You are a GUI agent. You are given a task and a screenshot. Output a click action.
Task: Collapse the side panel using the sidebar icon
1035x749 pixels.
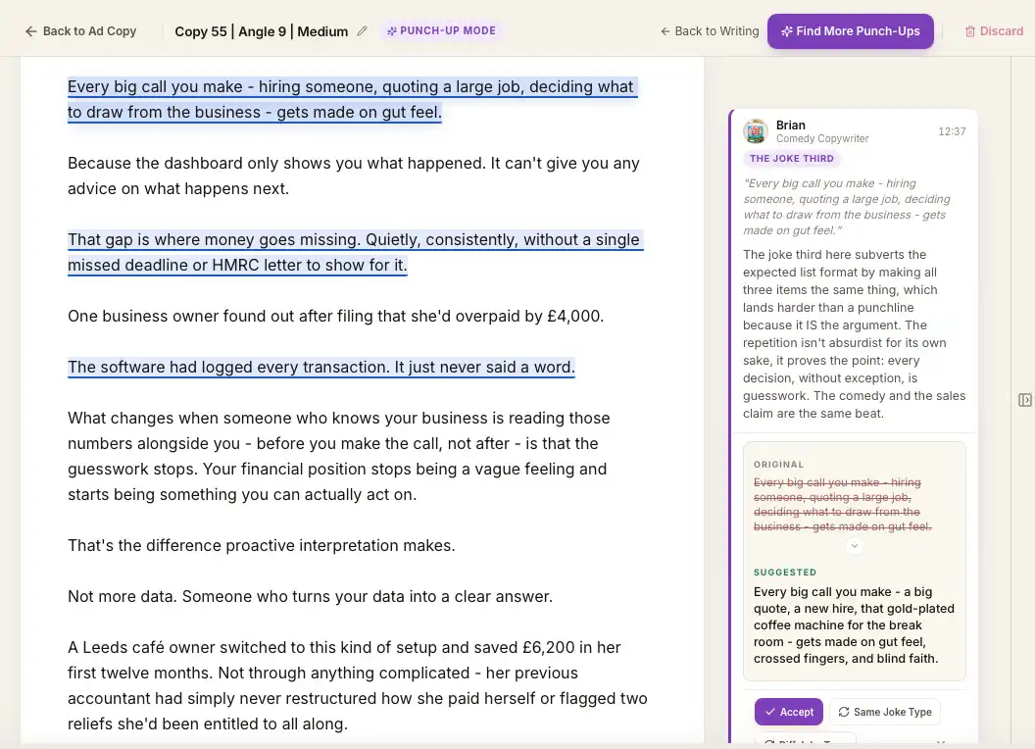[1024, 400]
